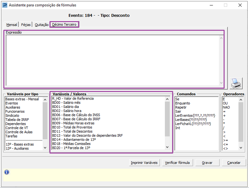Click Verificar fórmula button
Image resolution: width=249 pixels, height=188 pixels.
click(x=177, y=163)
